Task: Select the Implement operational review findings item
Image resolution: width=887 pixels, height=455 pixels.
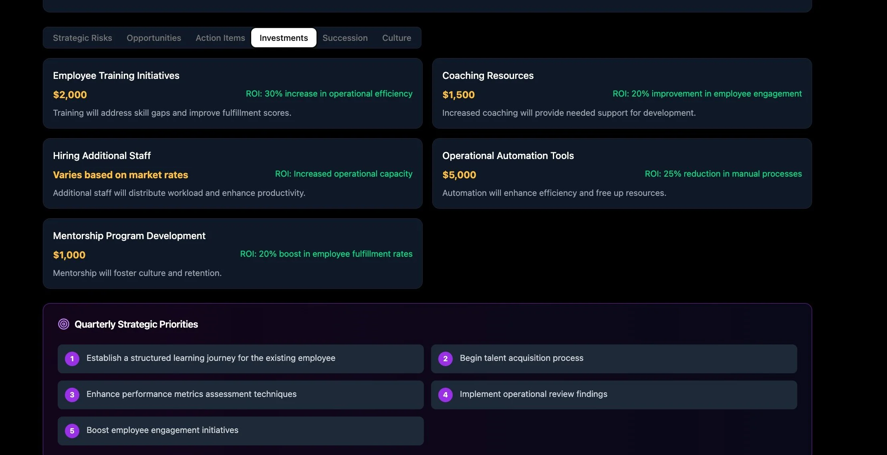Action: pos(533,394)
